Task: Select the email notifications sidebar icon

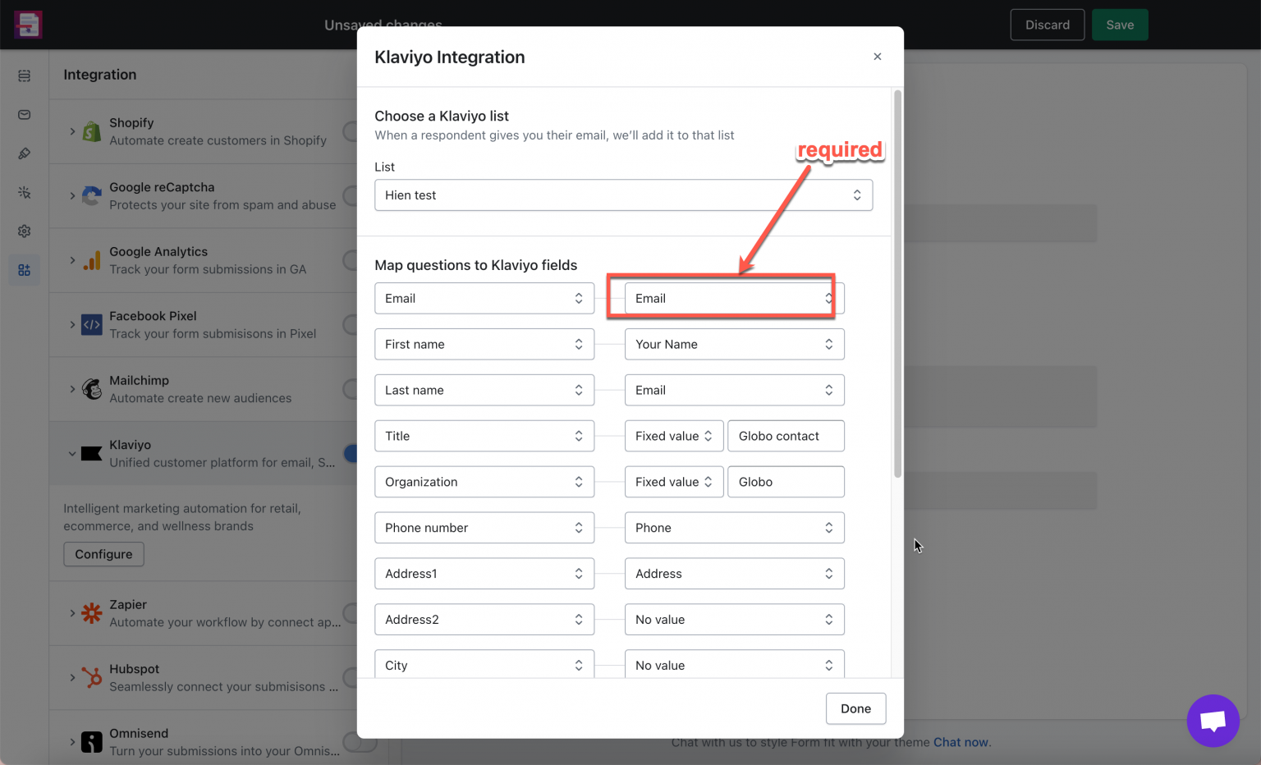Action: point(24,115)
